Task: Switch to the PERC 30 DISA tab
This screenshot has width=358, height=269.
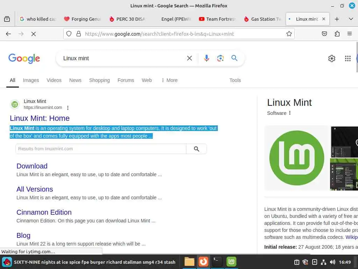Action: coord(127,19)
